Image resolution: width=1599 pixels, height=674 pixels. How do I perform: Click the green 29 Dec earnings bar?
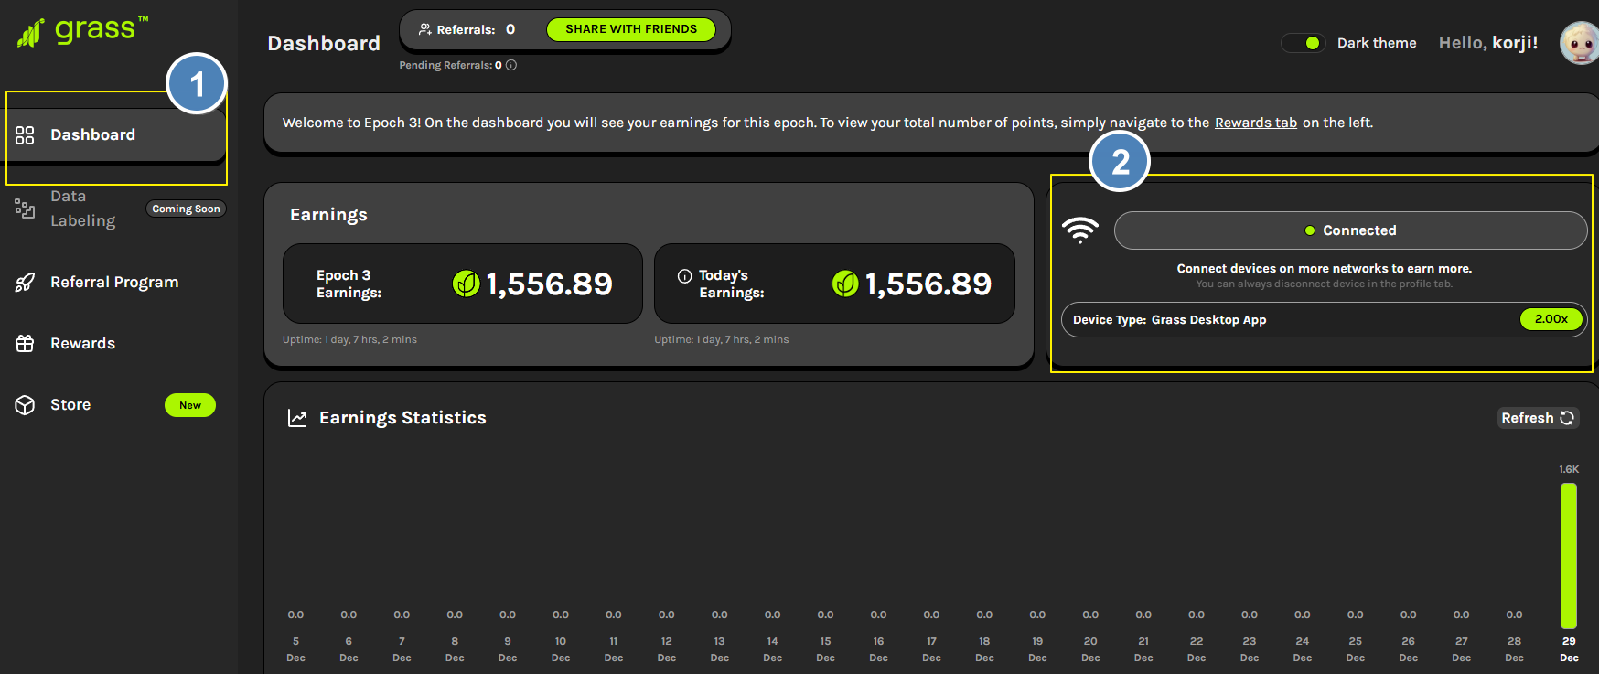coord(1569,555)
